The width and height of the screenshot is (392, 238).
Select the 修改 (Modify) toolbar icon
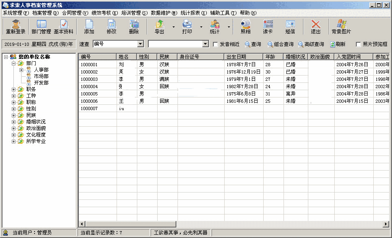pos(110,26)
